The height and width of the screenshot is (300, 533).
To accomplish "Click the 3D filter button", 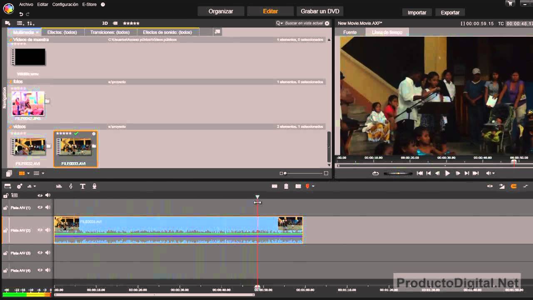I will pyautogui.click(x=105, y=23).
